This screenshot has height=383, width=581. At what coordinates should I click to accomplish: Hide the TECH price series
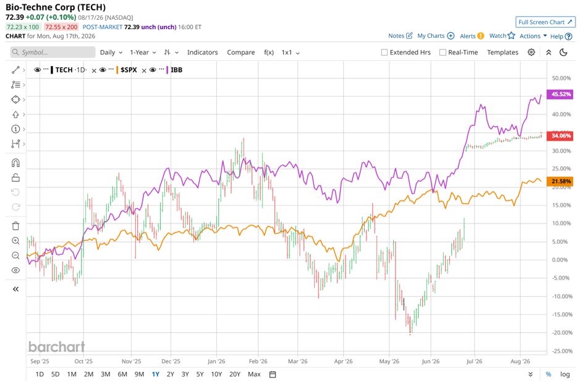[x=38, y=70]
